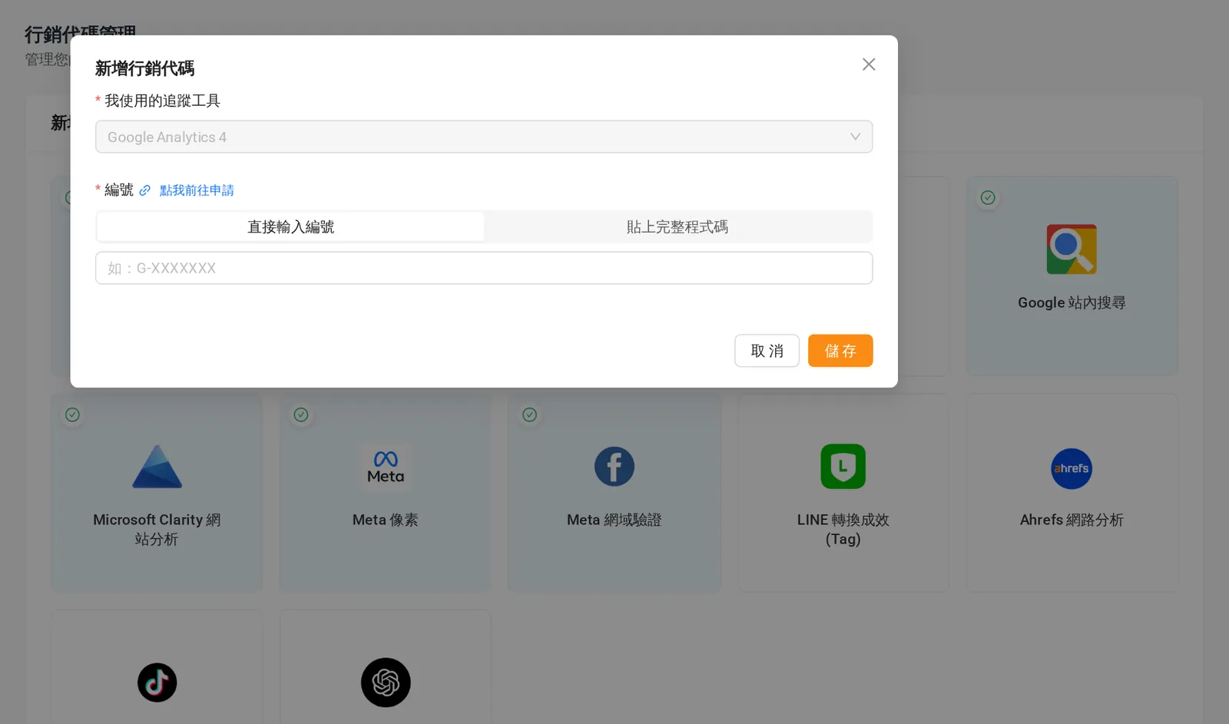Viewport: 1229px width, 724px height.
Task: Switch to the 直接輸入編號 tab
Action: point(290,226)
